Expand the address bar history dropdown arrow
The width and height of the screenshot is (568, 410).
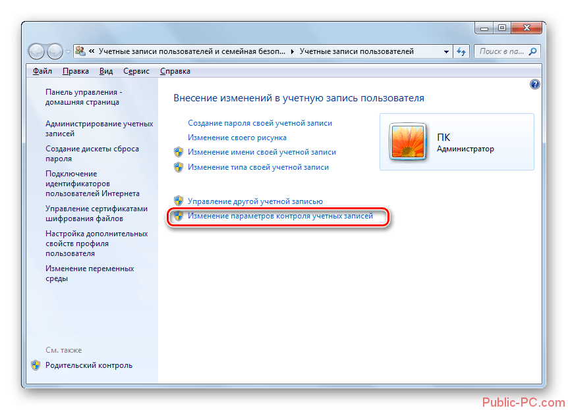(x=446, y=52)
